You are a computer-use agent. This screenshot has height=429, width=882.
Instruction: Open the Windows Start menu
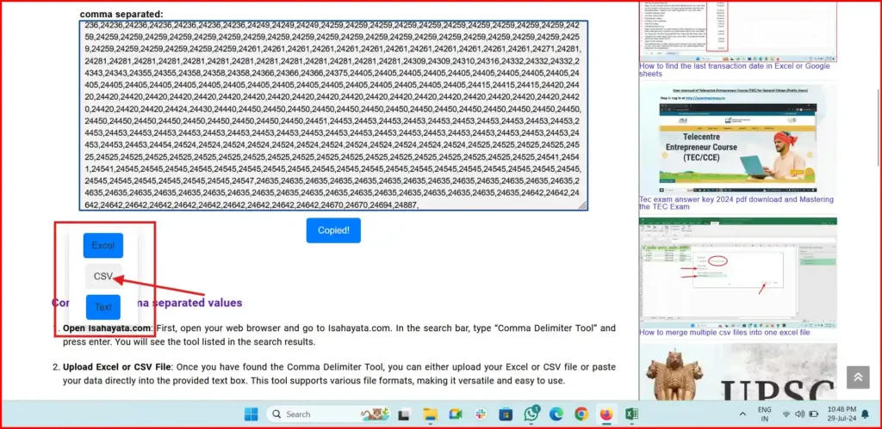[x=251, y=414]
